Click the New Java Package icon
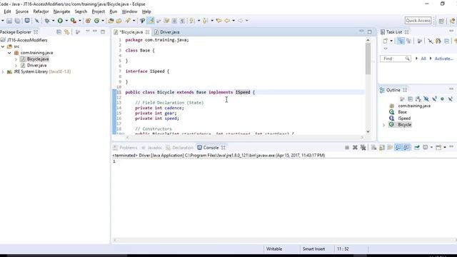457x257 pixels. 88,21
